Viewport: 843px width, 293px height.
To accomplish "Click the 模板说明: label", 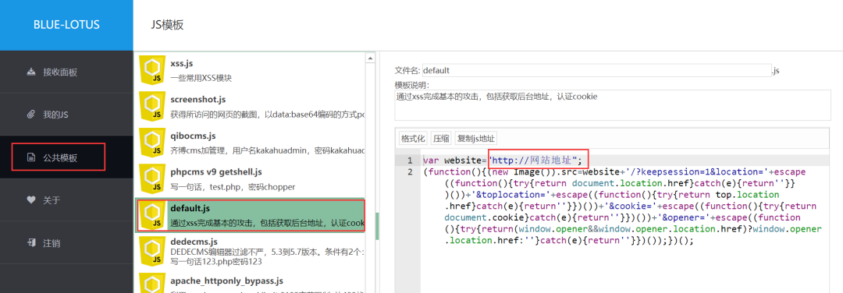I will point(412,85).
